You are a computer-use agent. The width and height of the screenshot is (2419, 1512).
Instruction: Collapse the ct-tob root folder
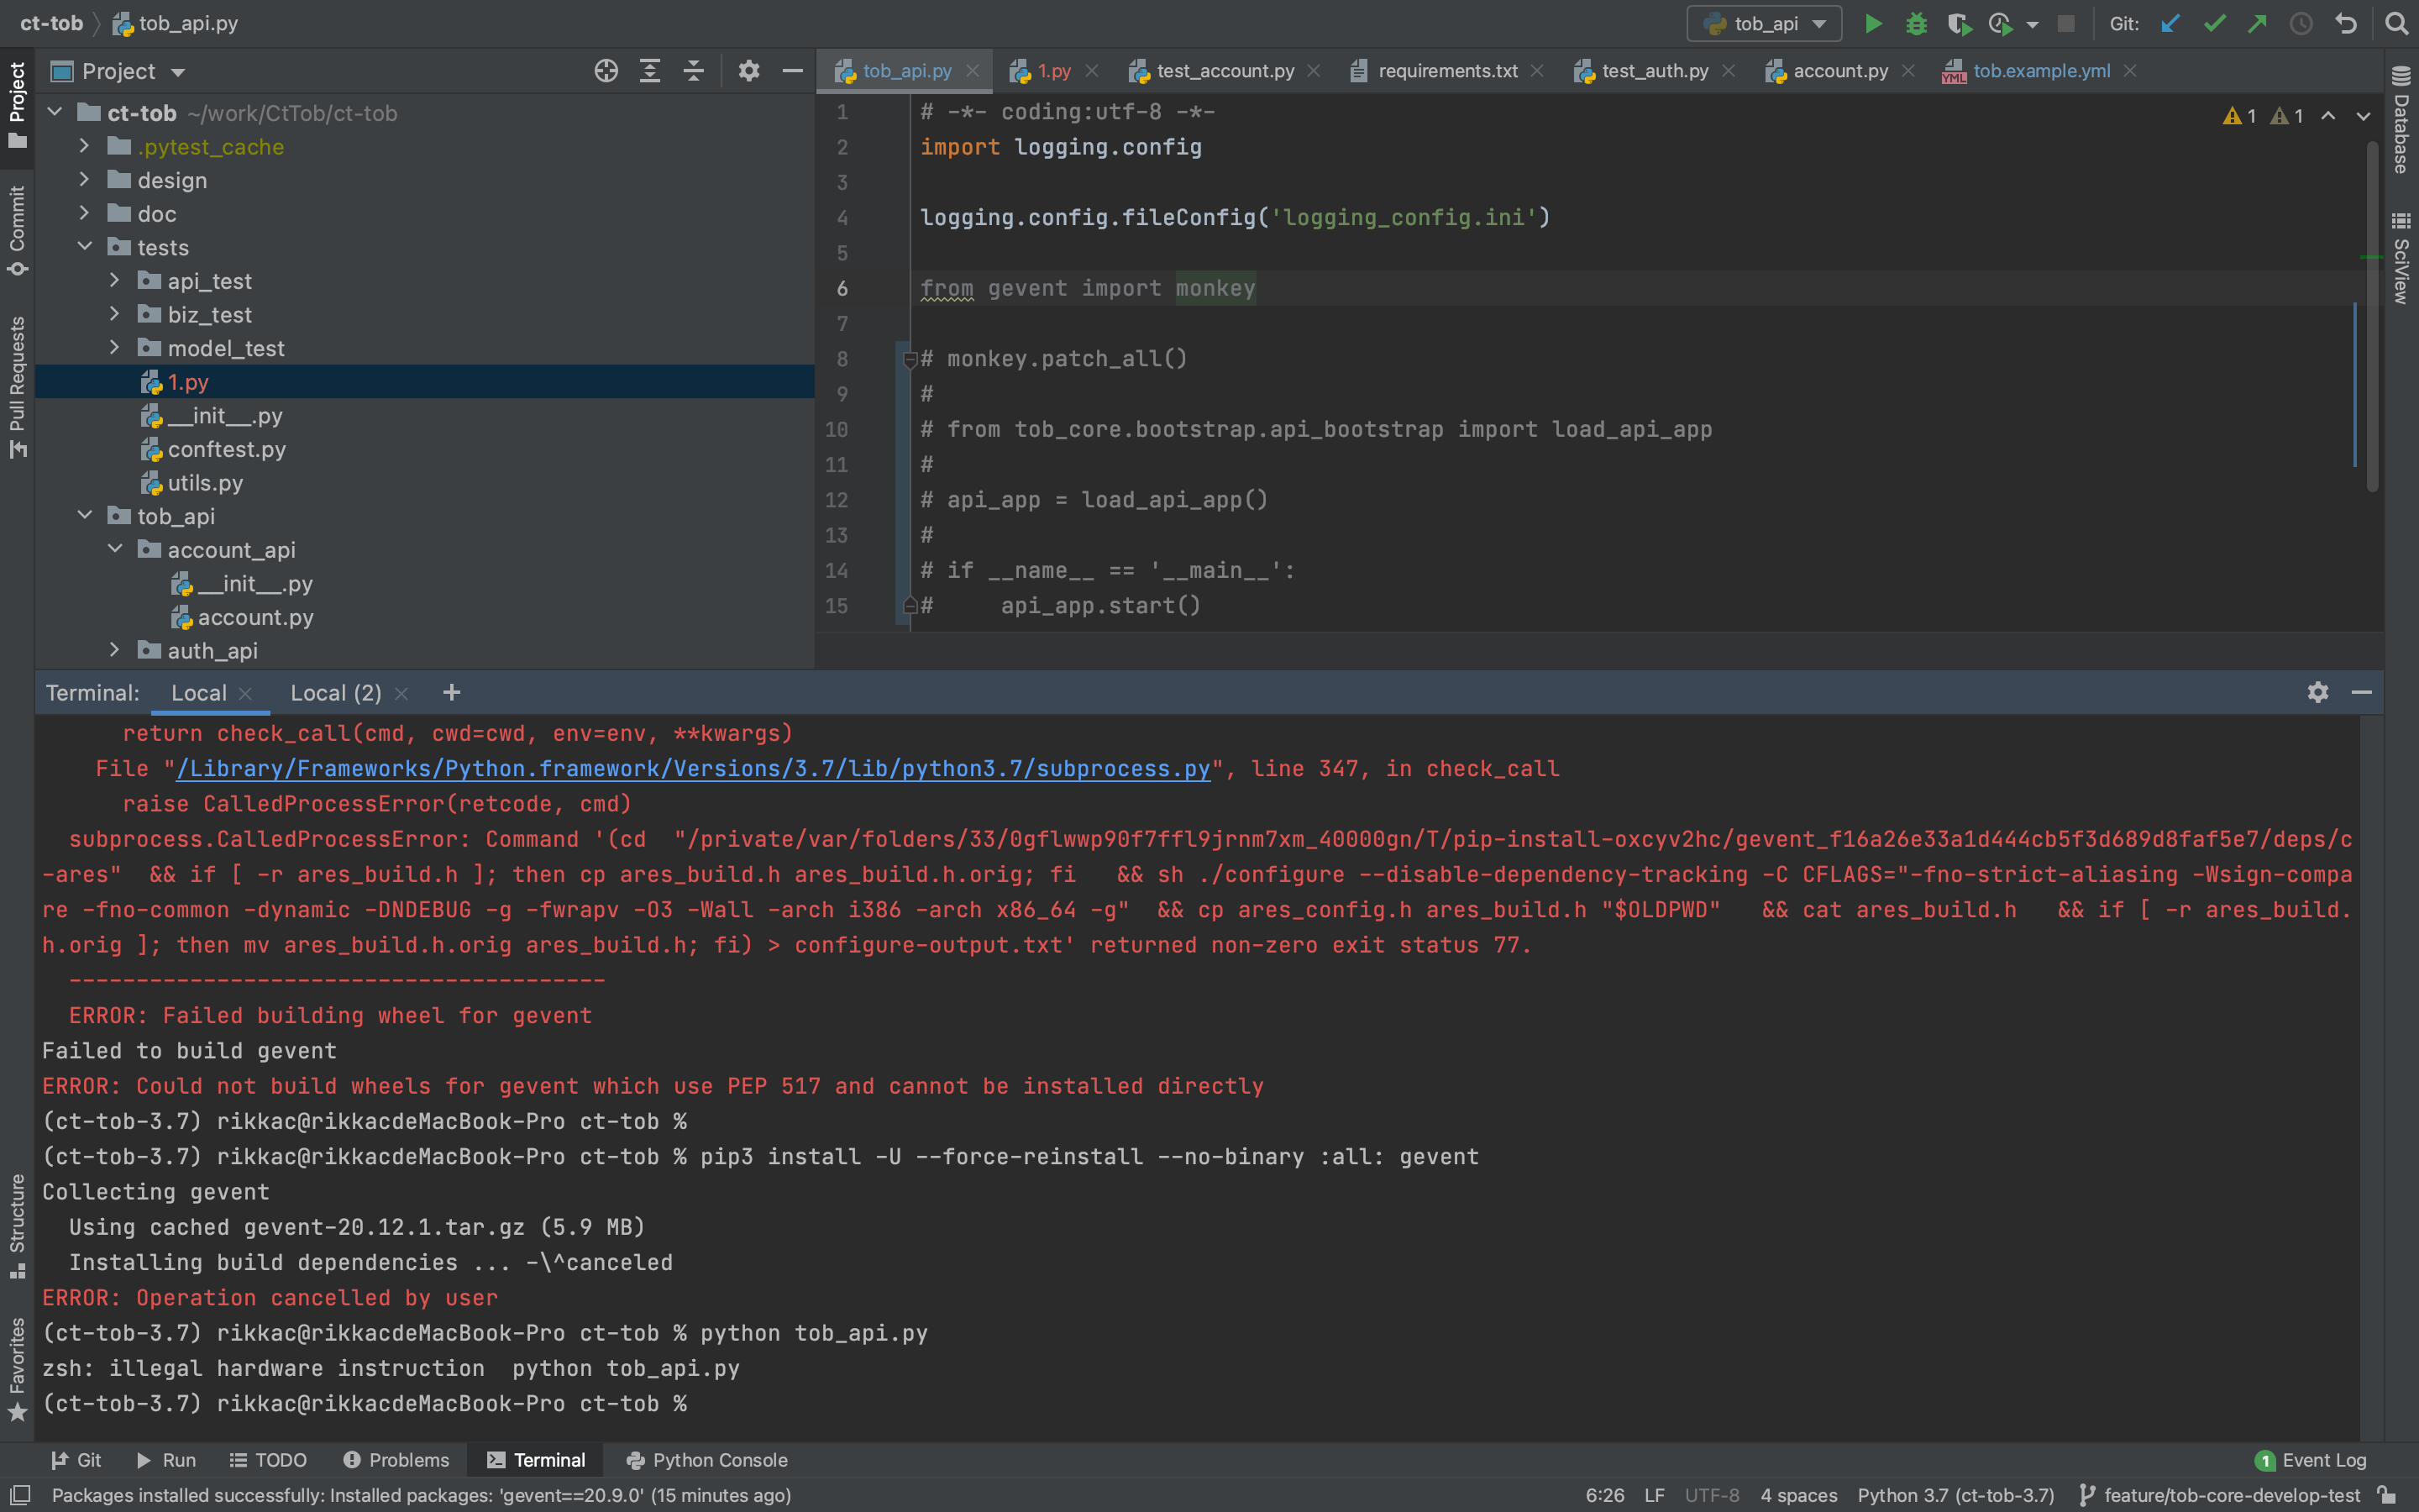pyautogui.click(x=56, y=112)
